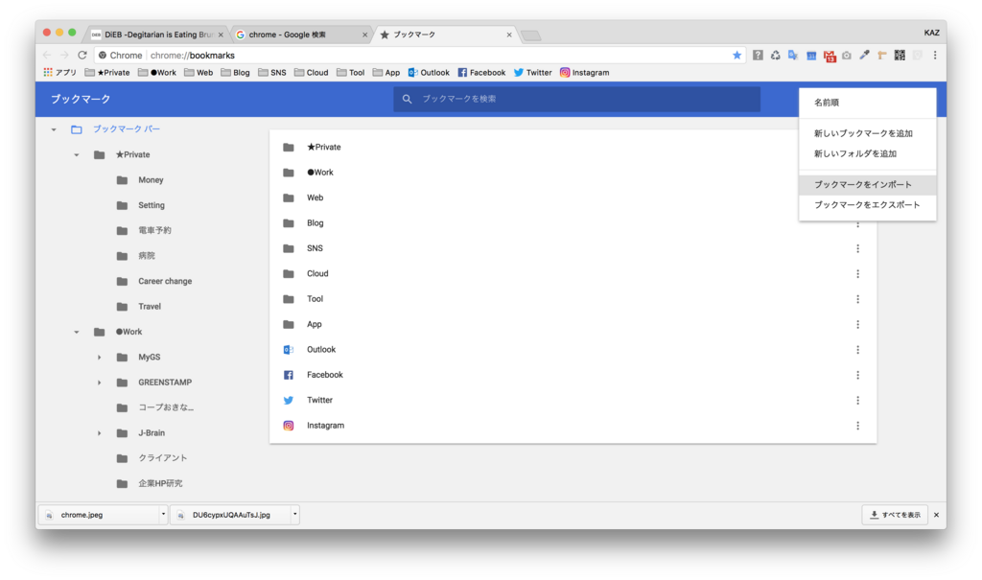Open Instagram from the bookmarks bar
This screenshot has width=982, height=580.
pos(584,73)
